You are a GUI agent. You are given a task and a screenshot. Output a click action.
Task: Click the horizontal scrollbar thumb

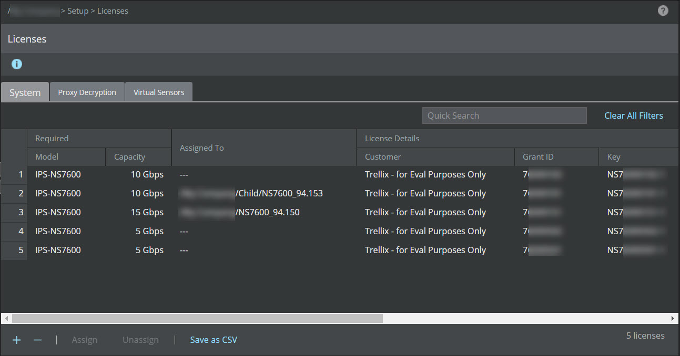click(x=197, y=318)
